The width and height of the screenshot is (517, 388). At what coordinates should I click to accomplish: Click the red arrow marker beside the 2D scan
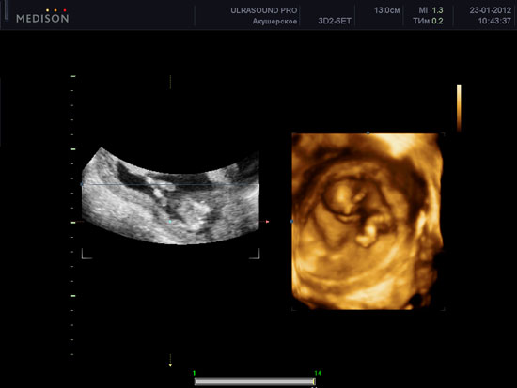coord(267,222)
